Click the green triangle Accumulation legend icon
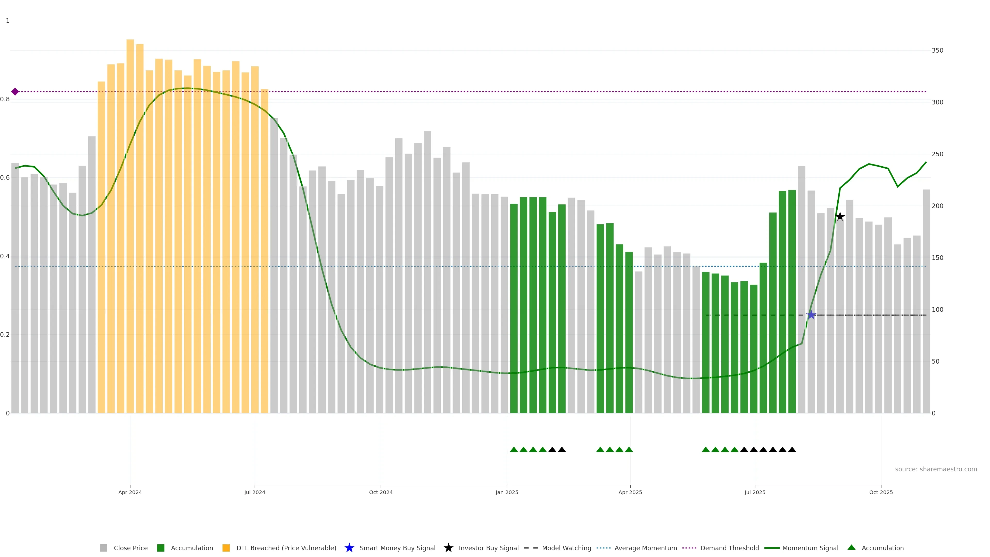The image size is (990, 557). point(851,547)
